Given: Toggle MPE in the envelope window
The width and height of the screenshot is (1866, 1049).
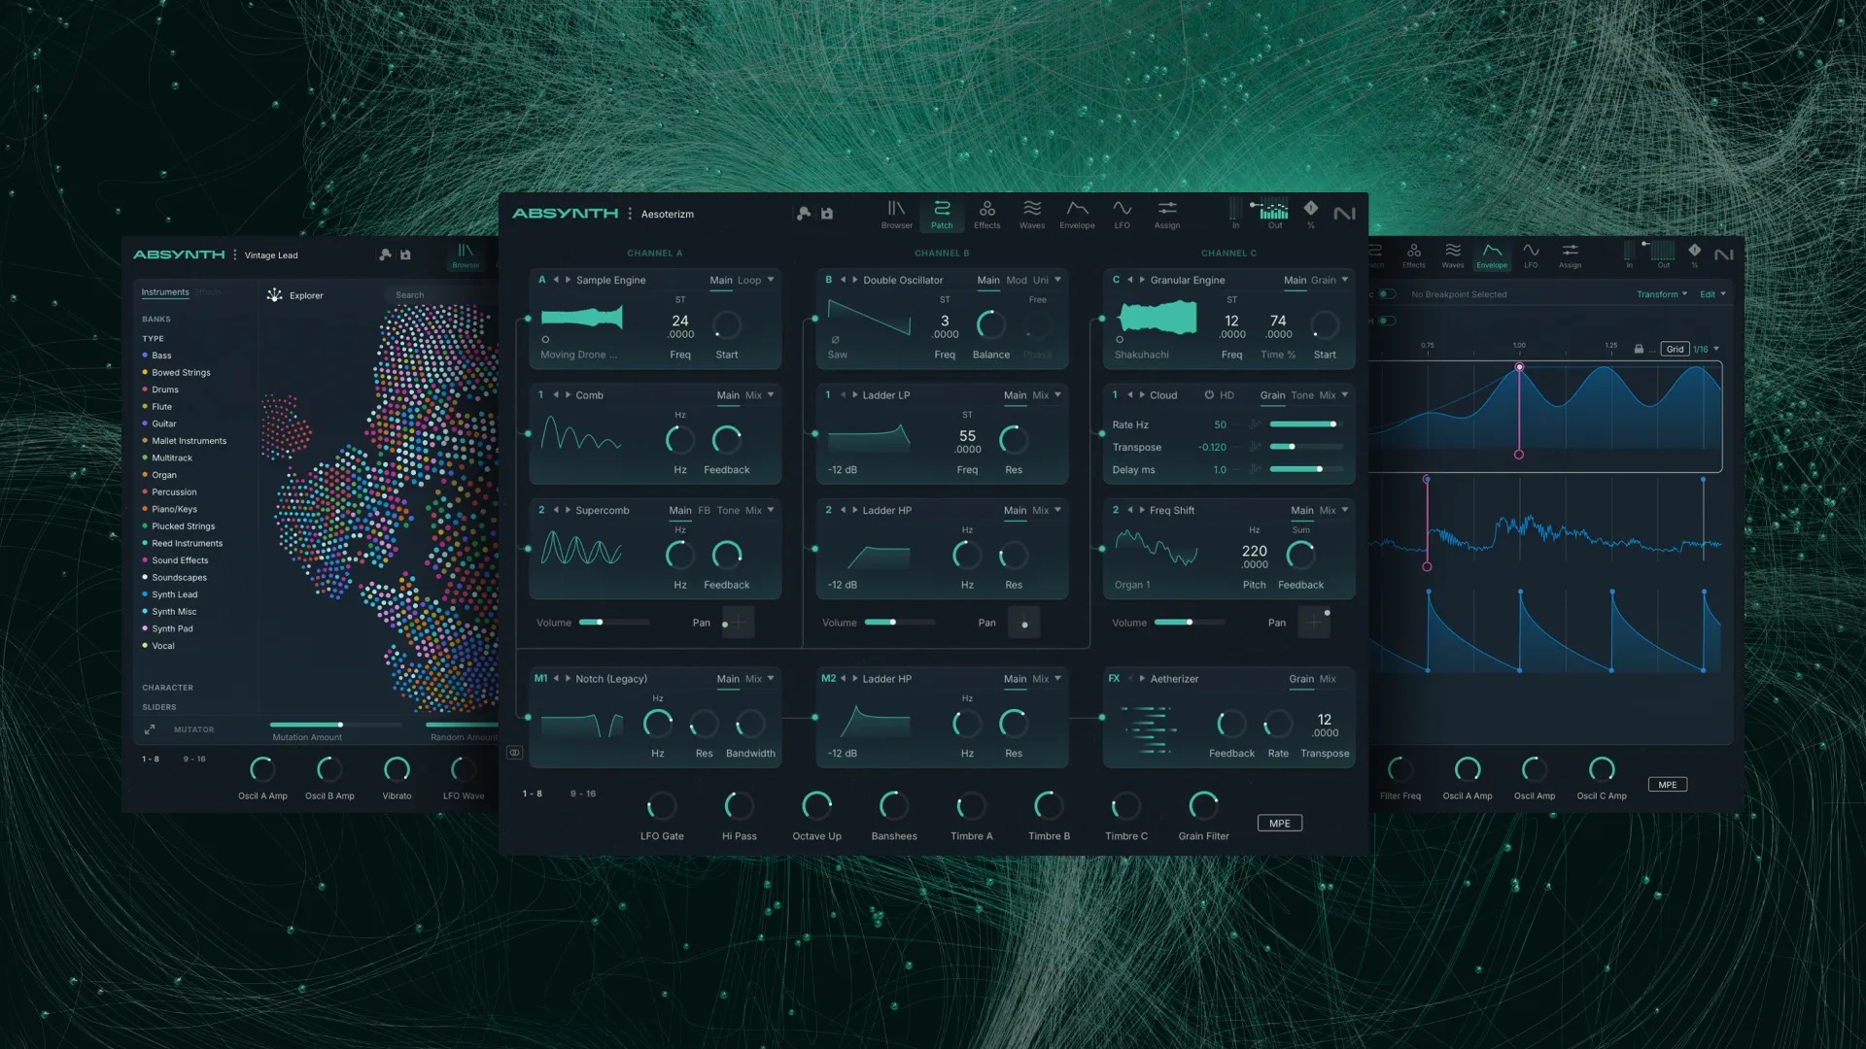Looking at the screenshot, I should (1668, 785).
